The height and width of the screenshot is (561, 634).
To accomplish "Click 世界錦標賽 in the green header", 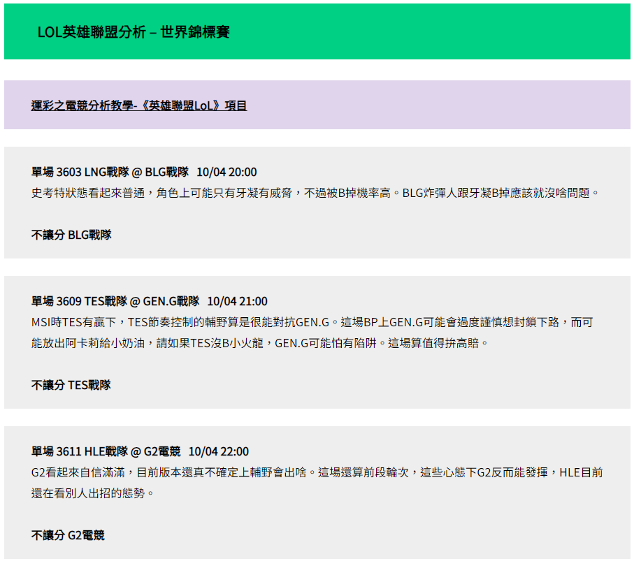I will click(195, 32).
